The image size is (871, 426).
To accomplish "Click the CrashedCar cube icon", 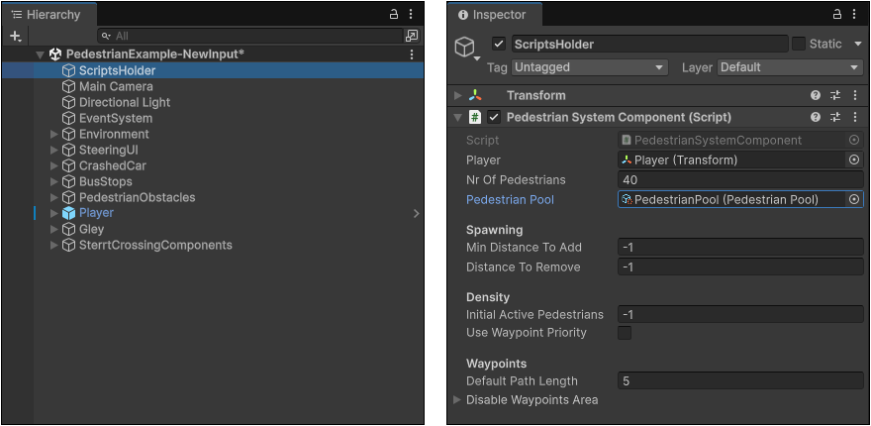I will 68,165.
